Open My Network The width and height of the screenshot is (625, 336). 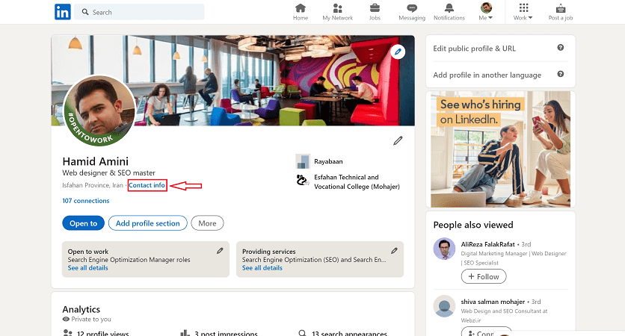coord(337,13)
